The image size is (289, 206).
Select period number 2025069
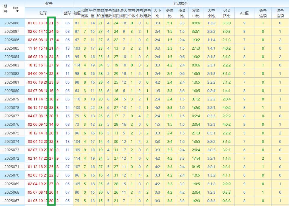click(x=12, y=184)
